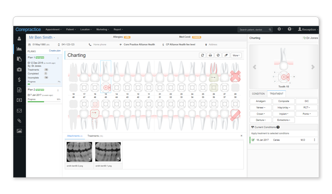Screen dimensions: 332x194
Task: Open the smith-ben90-1.png x-ray thumbnail
Action: 108,152
